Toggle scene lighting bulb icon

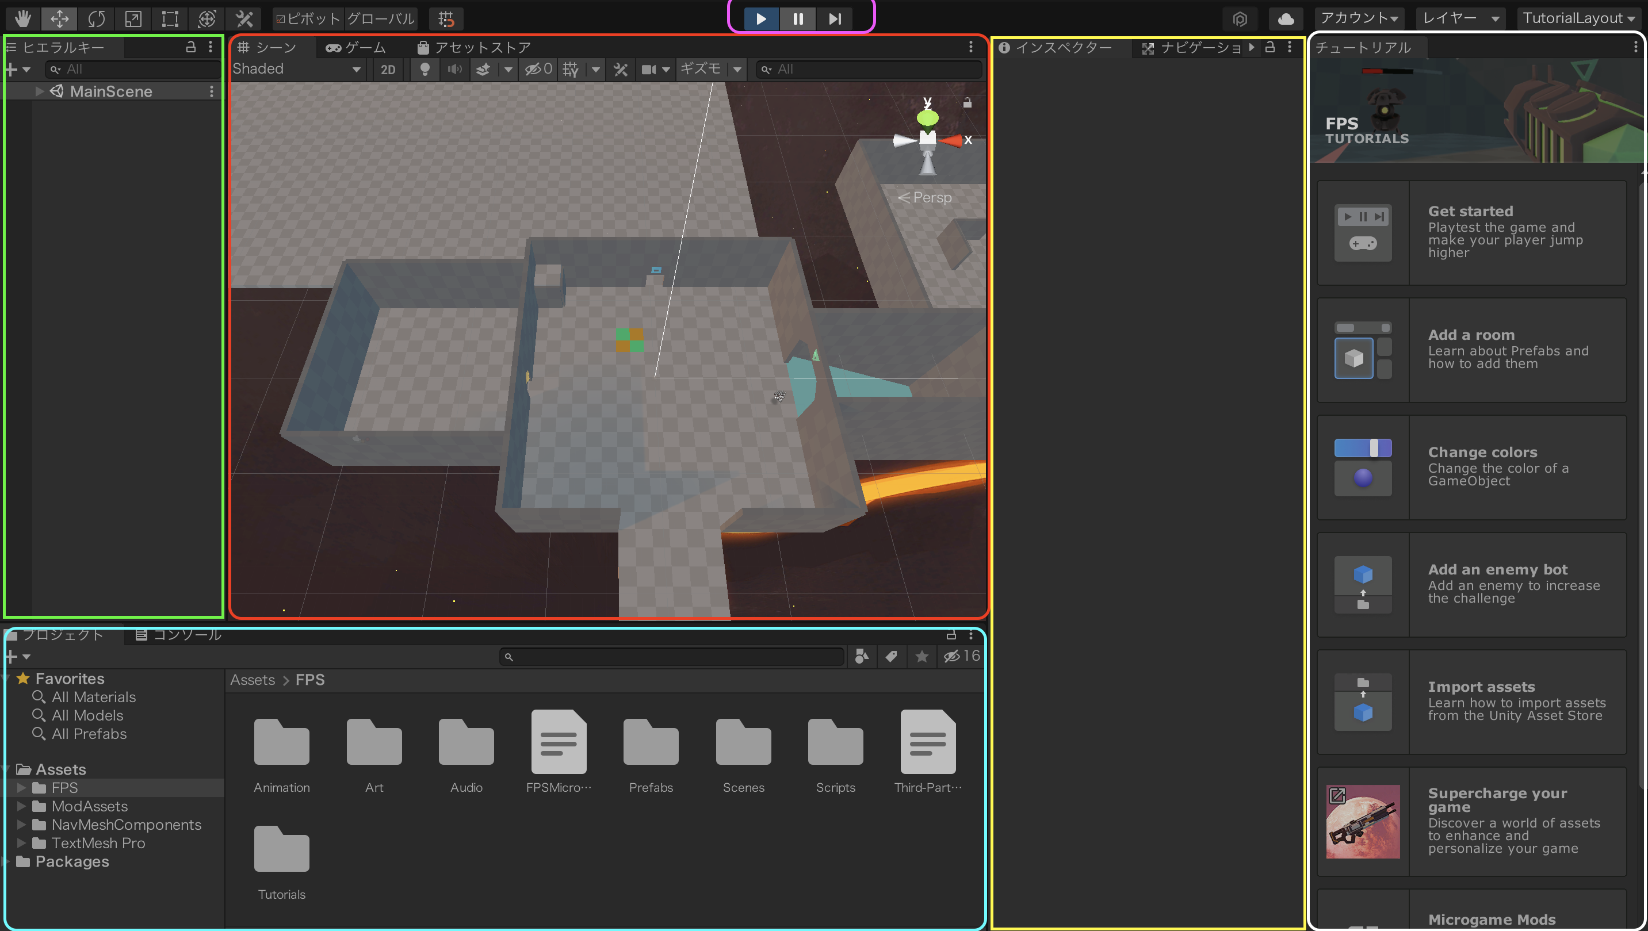coord(424,69)
